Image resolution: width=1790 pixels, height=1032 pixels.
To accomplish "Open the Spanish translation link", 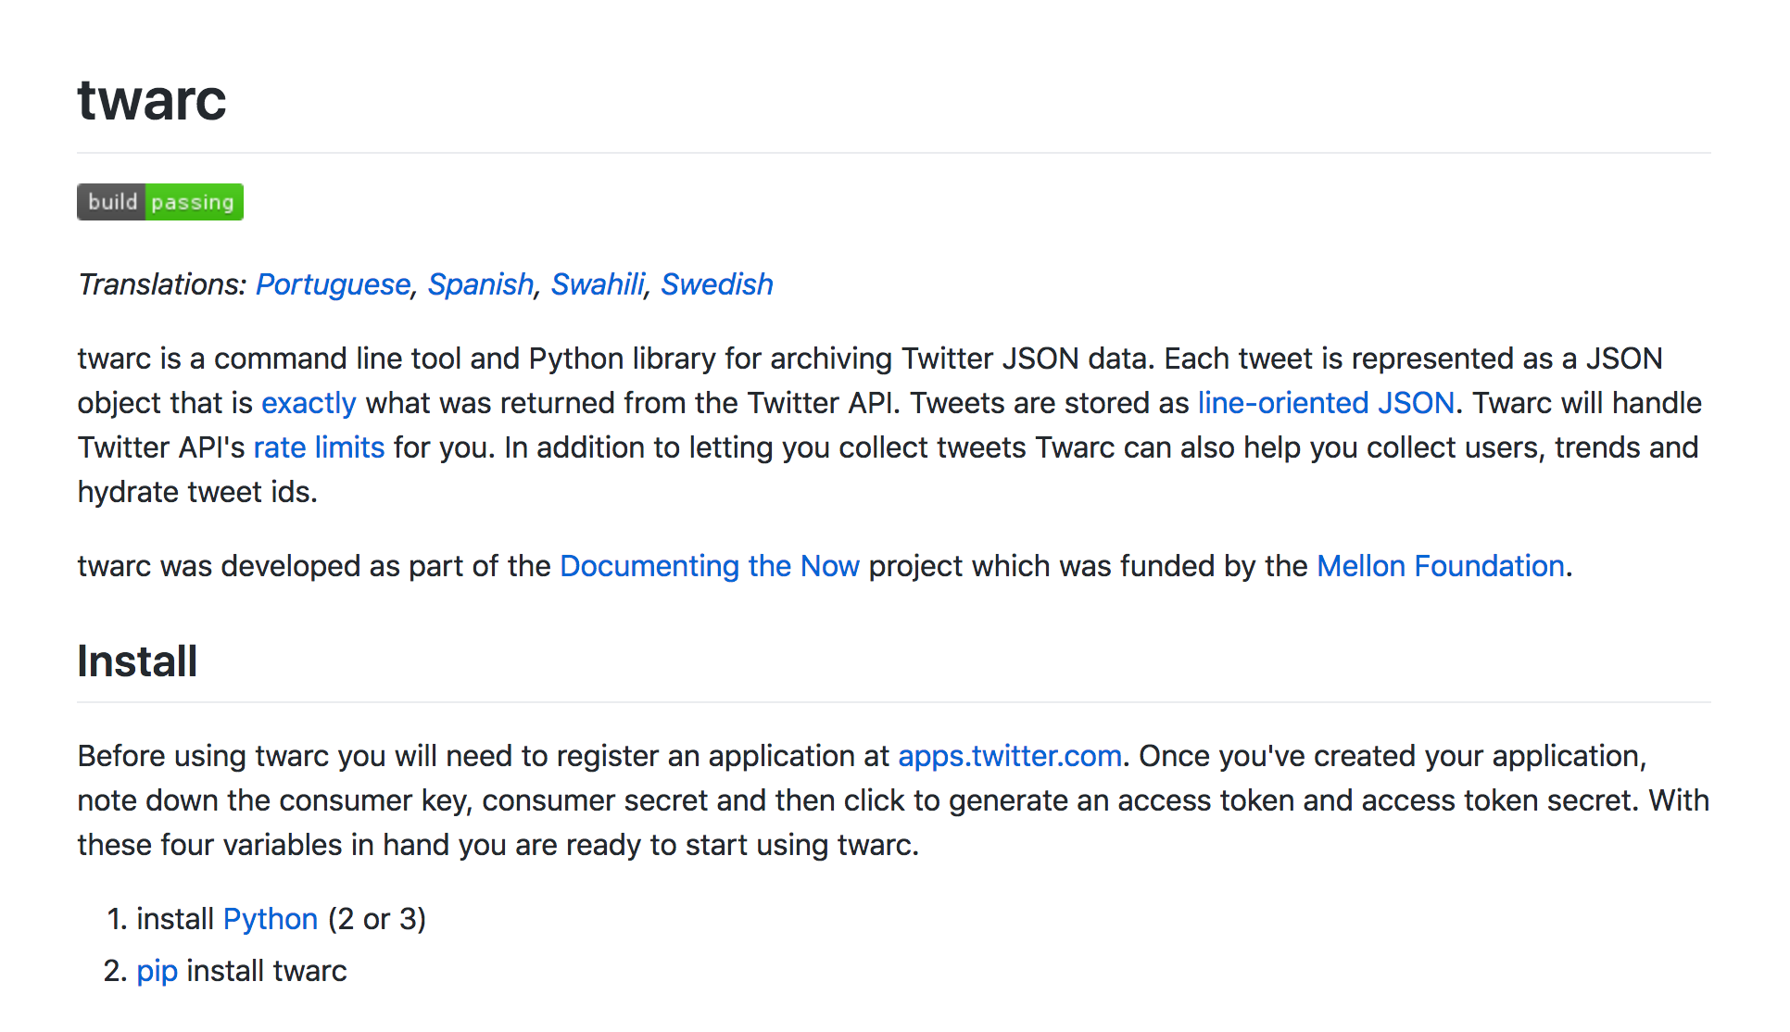I will point(480,284).
